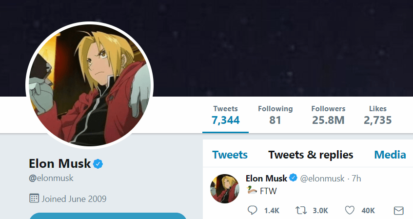Screen dimensions: 413x219
Task: Switch to the Tweets & replies tab
Action: (311, 155)
